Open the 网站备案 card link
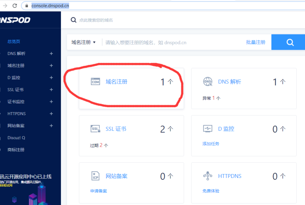 coord(116,176)
